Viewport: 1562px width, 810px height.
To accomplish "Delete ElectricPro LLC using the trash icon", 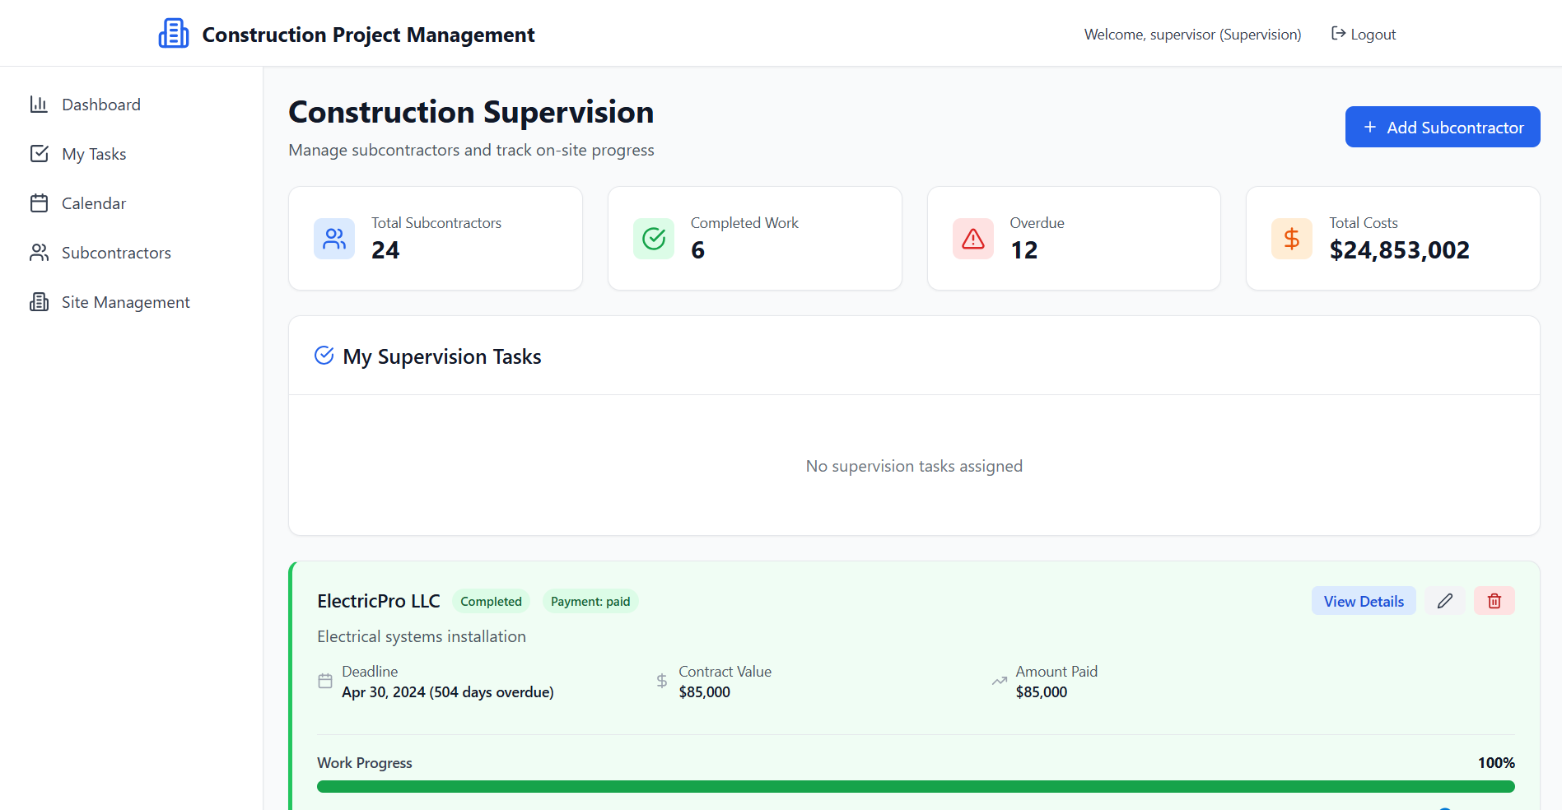I will coord(1494,601).
